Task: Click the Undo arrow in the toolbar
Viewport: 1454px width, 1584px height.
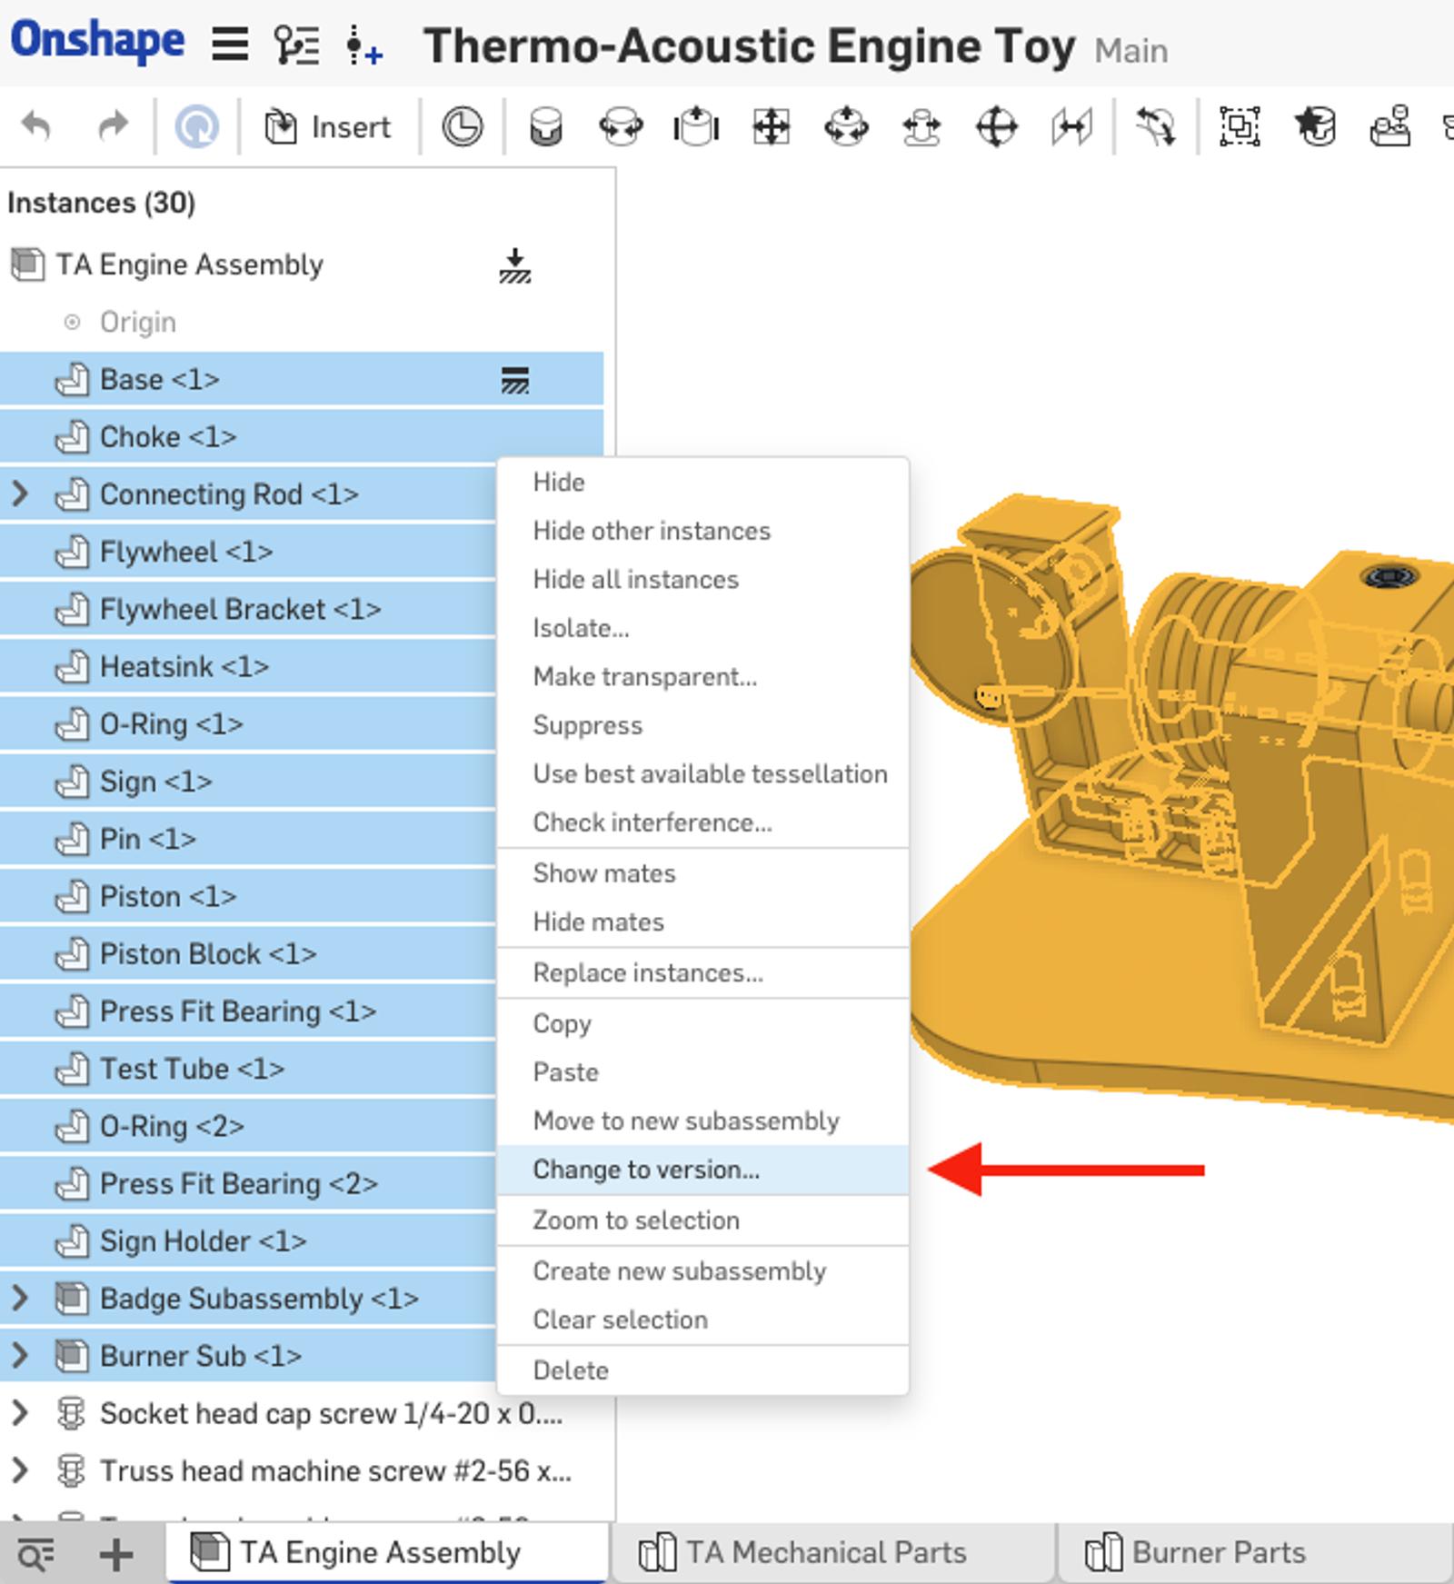Action: [36, 126]
